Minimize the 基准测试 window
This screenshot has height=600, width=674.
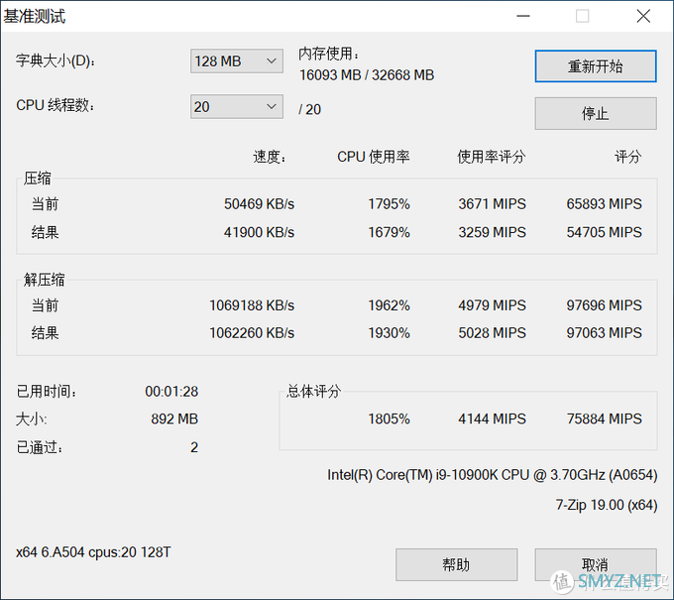523,16
